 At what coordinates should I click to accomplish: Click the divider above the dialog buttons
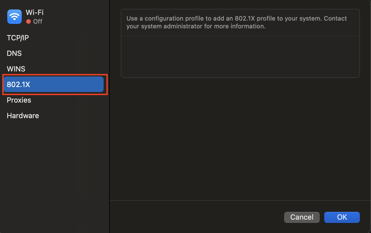coord(240,200)
